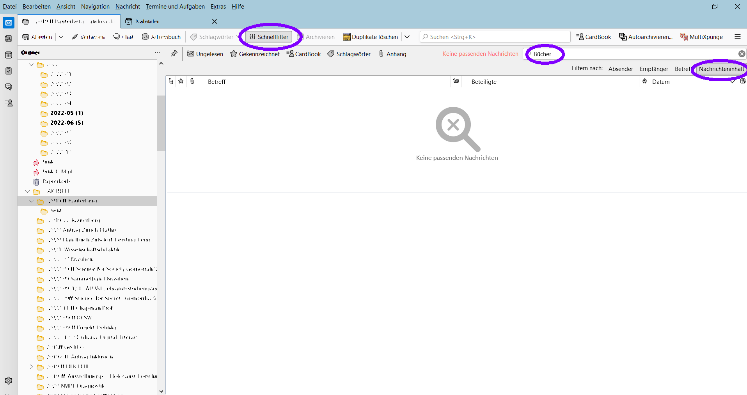Close the current tab with X
Screen dimensions: 747x395
(x=215, y=21)
